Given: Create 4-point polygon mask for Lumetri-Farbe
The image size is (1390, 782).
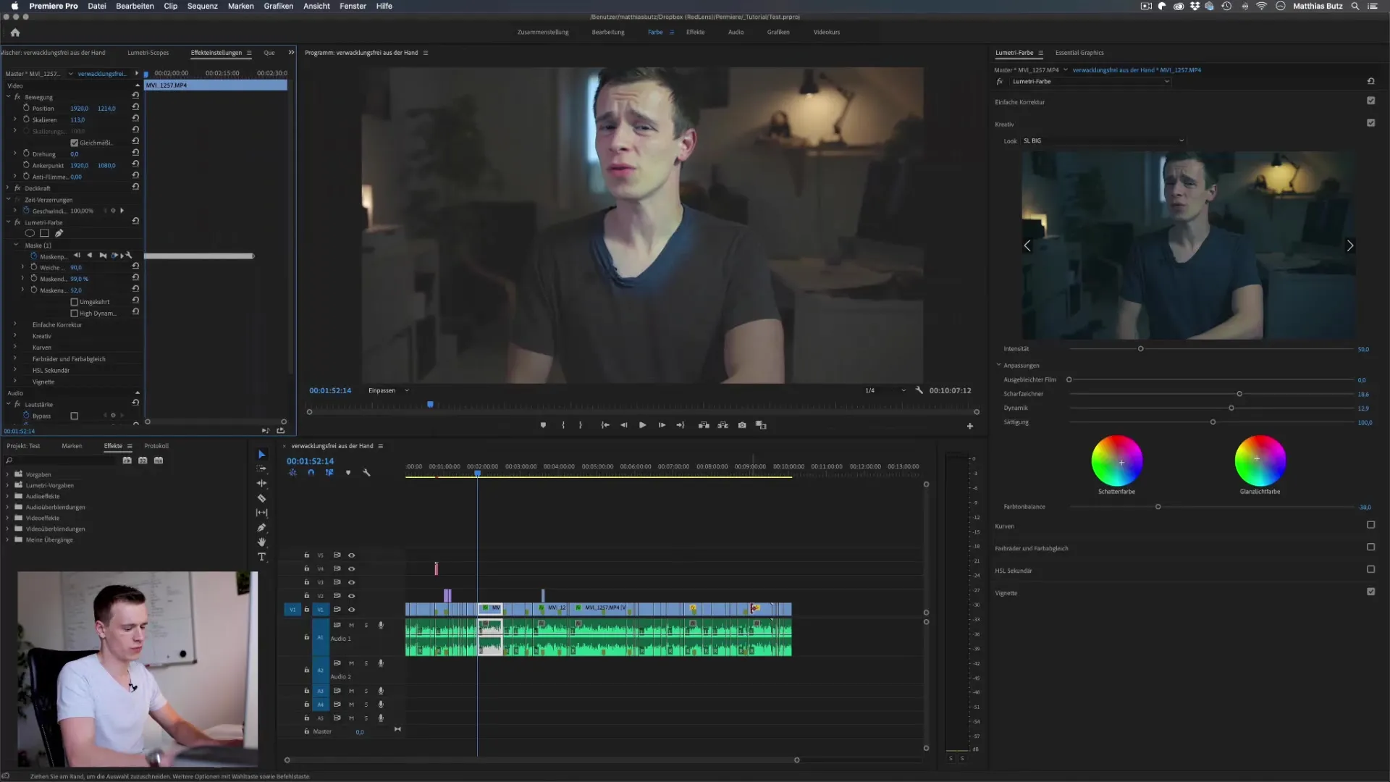Looking at the screenshot, I should point(44,233).
